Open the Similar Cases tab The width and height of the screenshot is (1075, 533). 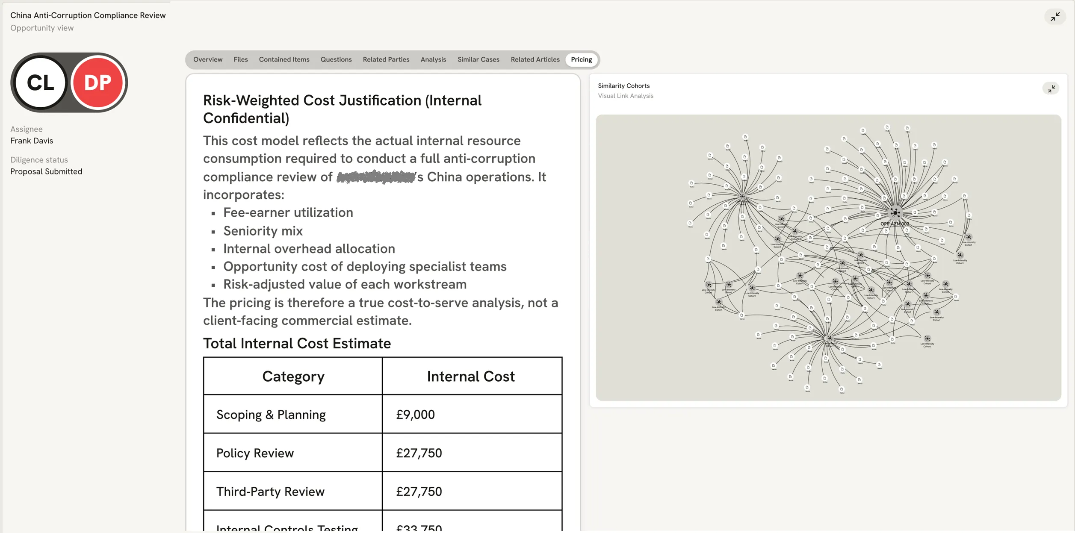(x=478, y=59)
